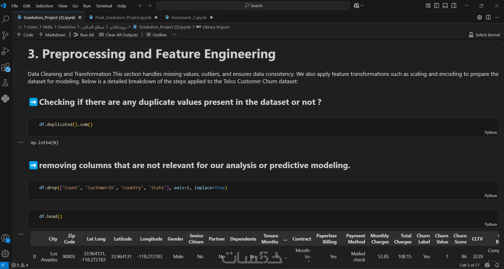
Task: Toggle the secondary side bar layout
Action: pyautogui.click(x=454, y=6)
